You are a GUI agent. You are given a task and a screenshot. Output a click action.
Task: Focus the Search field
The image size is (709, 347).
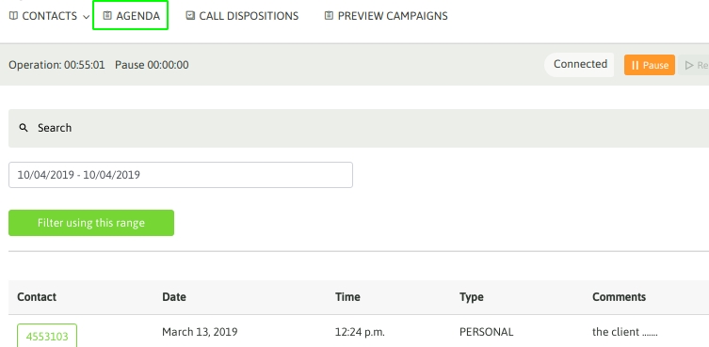click(359, 128)
